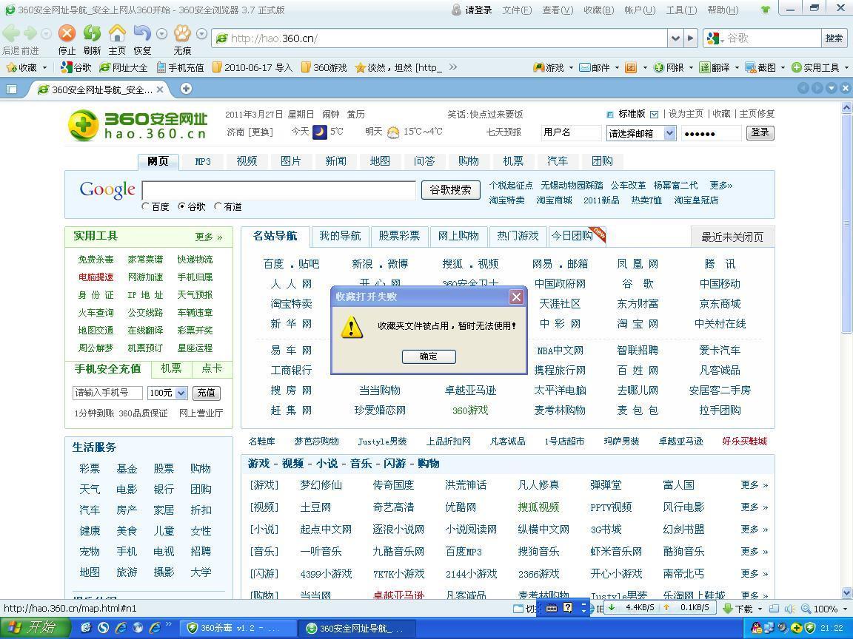Click the 请输入手机号 phone number field
This screenshot has width=853, height=639.
(x=107, y=392)
